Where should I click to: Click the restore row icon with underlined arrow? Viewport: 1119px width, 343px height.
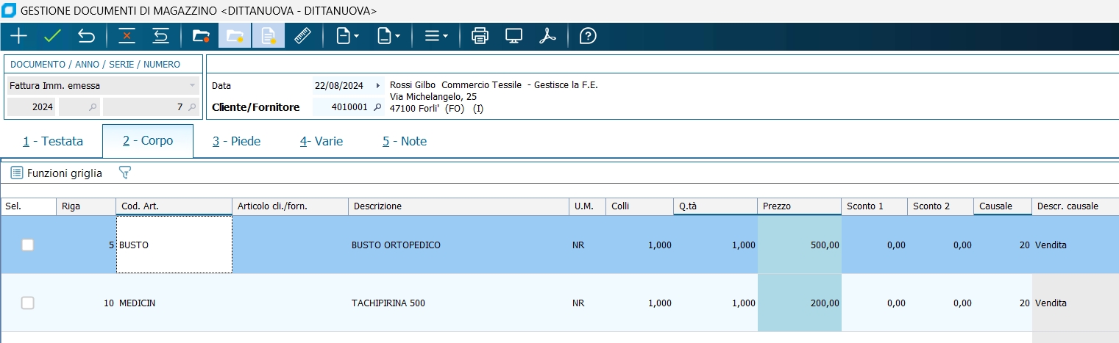click(160, 36)
